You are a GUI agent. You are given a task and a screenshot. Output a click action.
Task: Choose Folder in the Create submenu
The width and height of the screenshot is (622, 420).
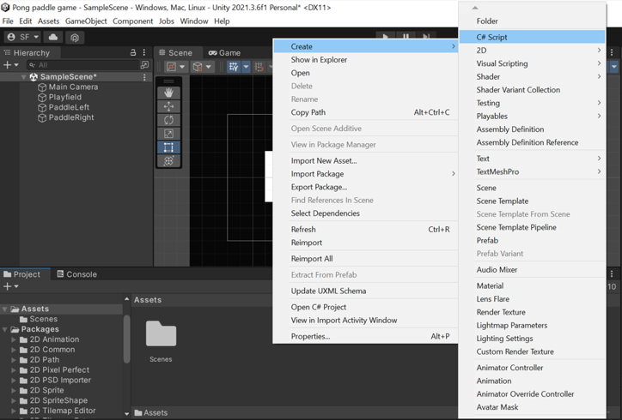(x=532, y=21)
